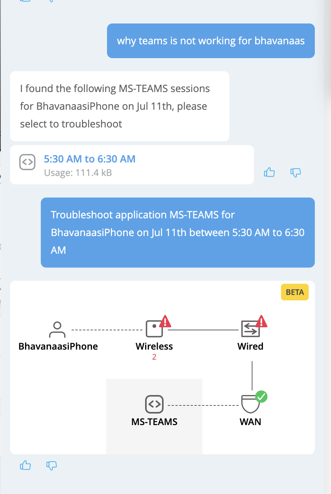Click the red warning triangle on Wired
Viewport: 331px width, 494px height.
262,321
